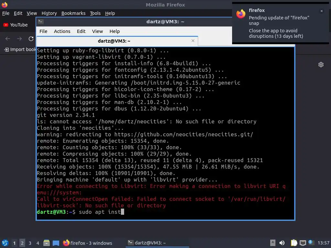Viewport: 331px width, 248px height.
Task: Switch to workspace 4 in the pager
Action: click(38, 243)
